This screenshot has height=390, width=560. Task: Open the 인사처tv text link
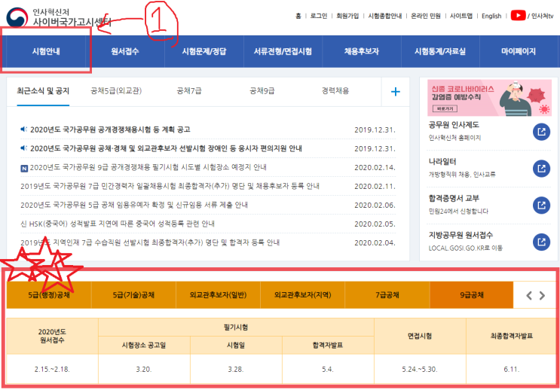(x=542, y=16)
